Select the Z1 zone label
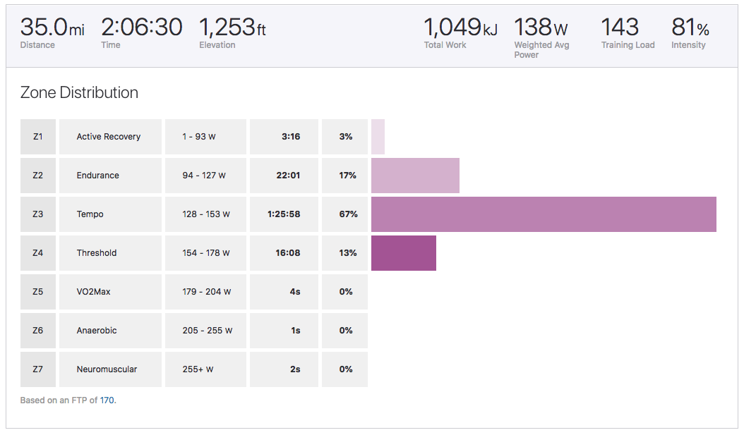Image resolution: width=744 pixels, height=435 pixels. (38, 137)
